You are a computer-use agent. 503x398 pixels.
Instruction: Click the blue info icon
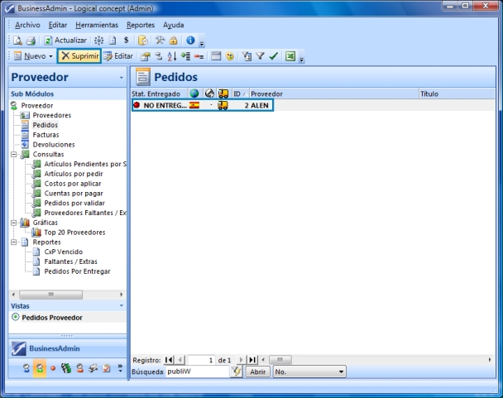[x=190, y=40]
